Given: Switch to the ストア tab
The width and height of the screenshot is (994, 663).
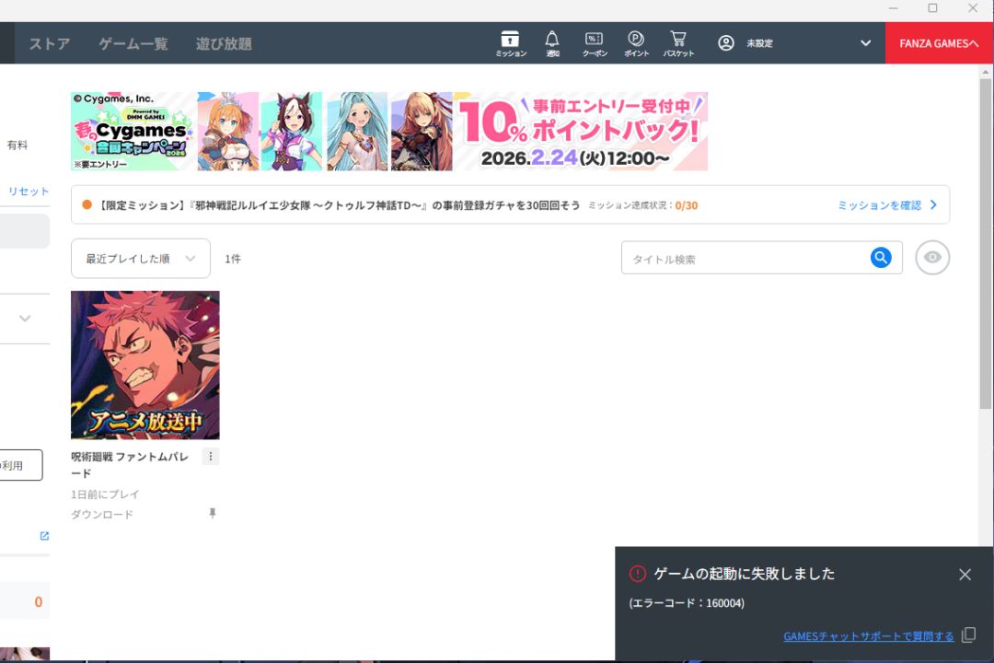Looking at the screenshot, I should (x=50, y=44).
